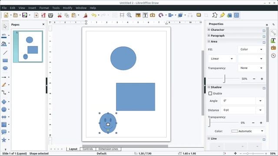
Task: Select the Block Arrows tool
Action: tap(4, 117)
